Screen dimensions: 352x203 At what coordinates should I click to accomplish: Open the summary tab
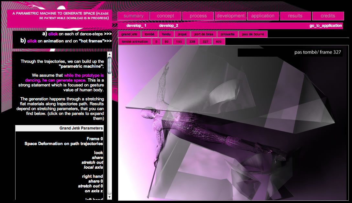pos(133,16)
